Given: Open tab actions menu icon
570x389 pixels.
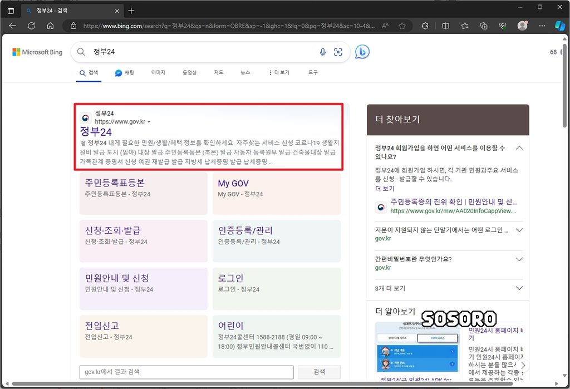Looking at the screenshot, I should (x=11, y=11).
